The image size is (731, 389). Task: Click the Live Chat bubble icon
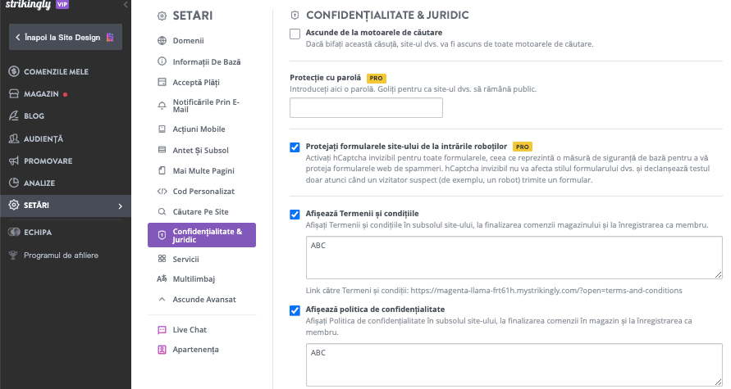point(162,329)
